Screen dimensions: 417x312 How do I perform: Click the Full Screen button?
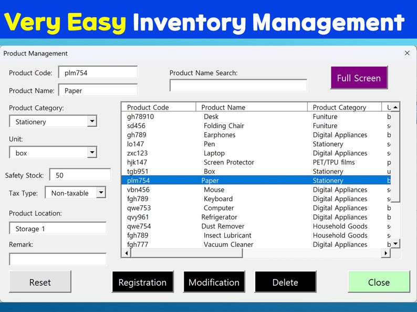click(359, 78)
